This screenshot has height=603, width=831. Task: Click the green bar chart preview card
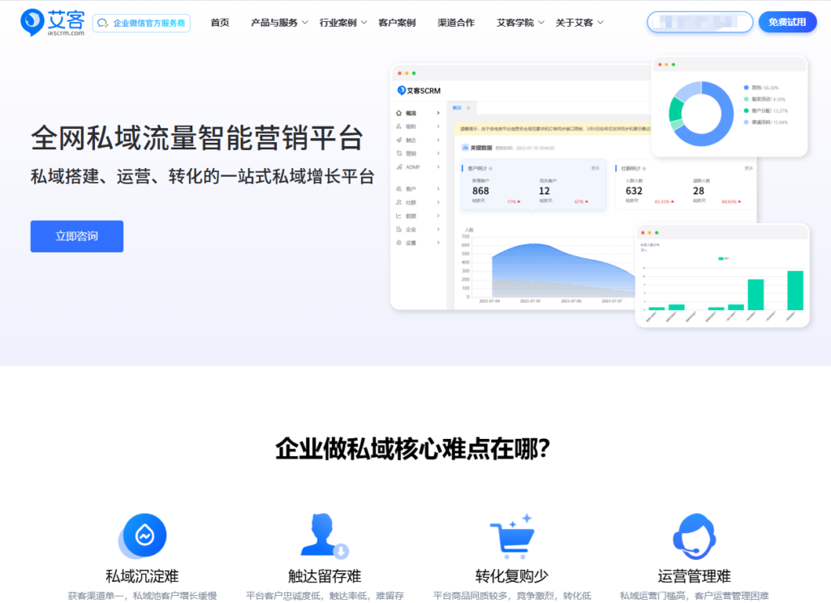pos(722,276)
